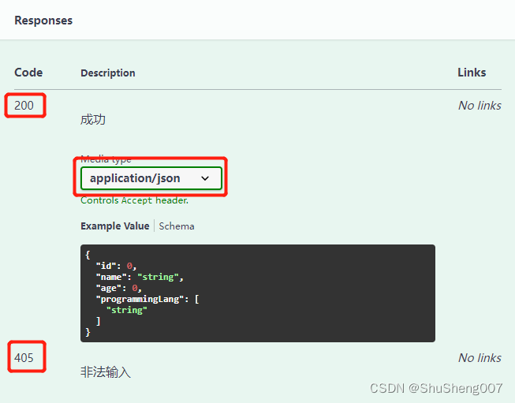
Task: Click the 200 response code
Action: pos(24,106)
